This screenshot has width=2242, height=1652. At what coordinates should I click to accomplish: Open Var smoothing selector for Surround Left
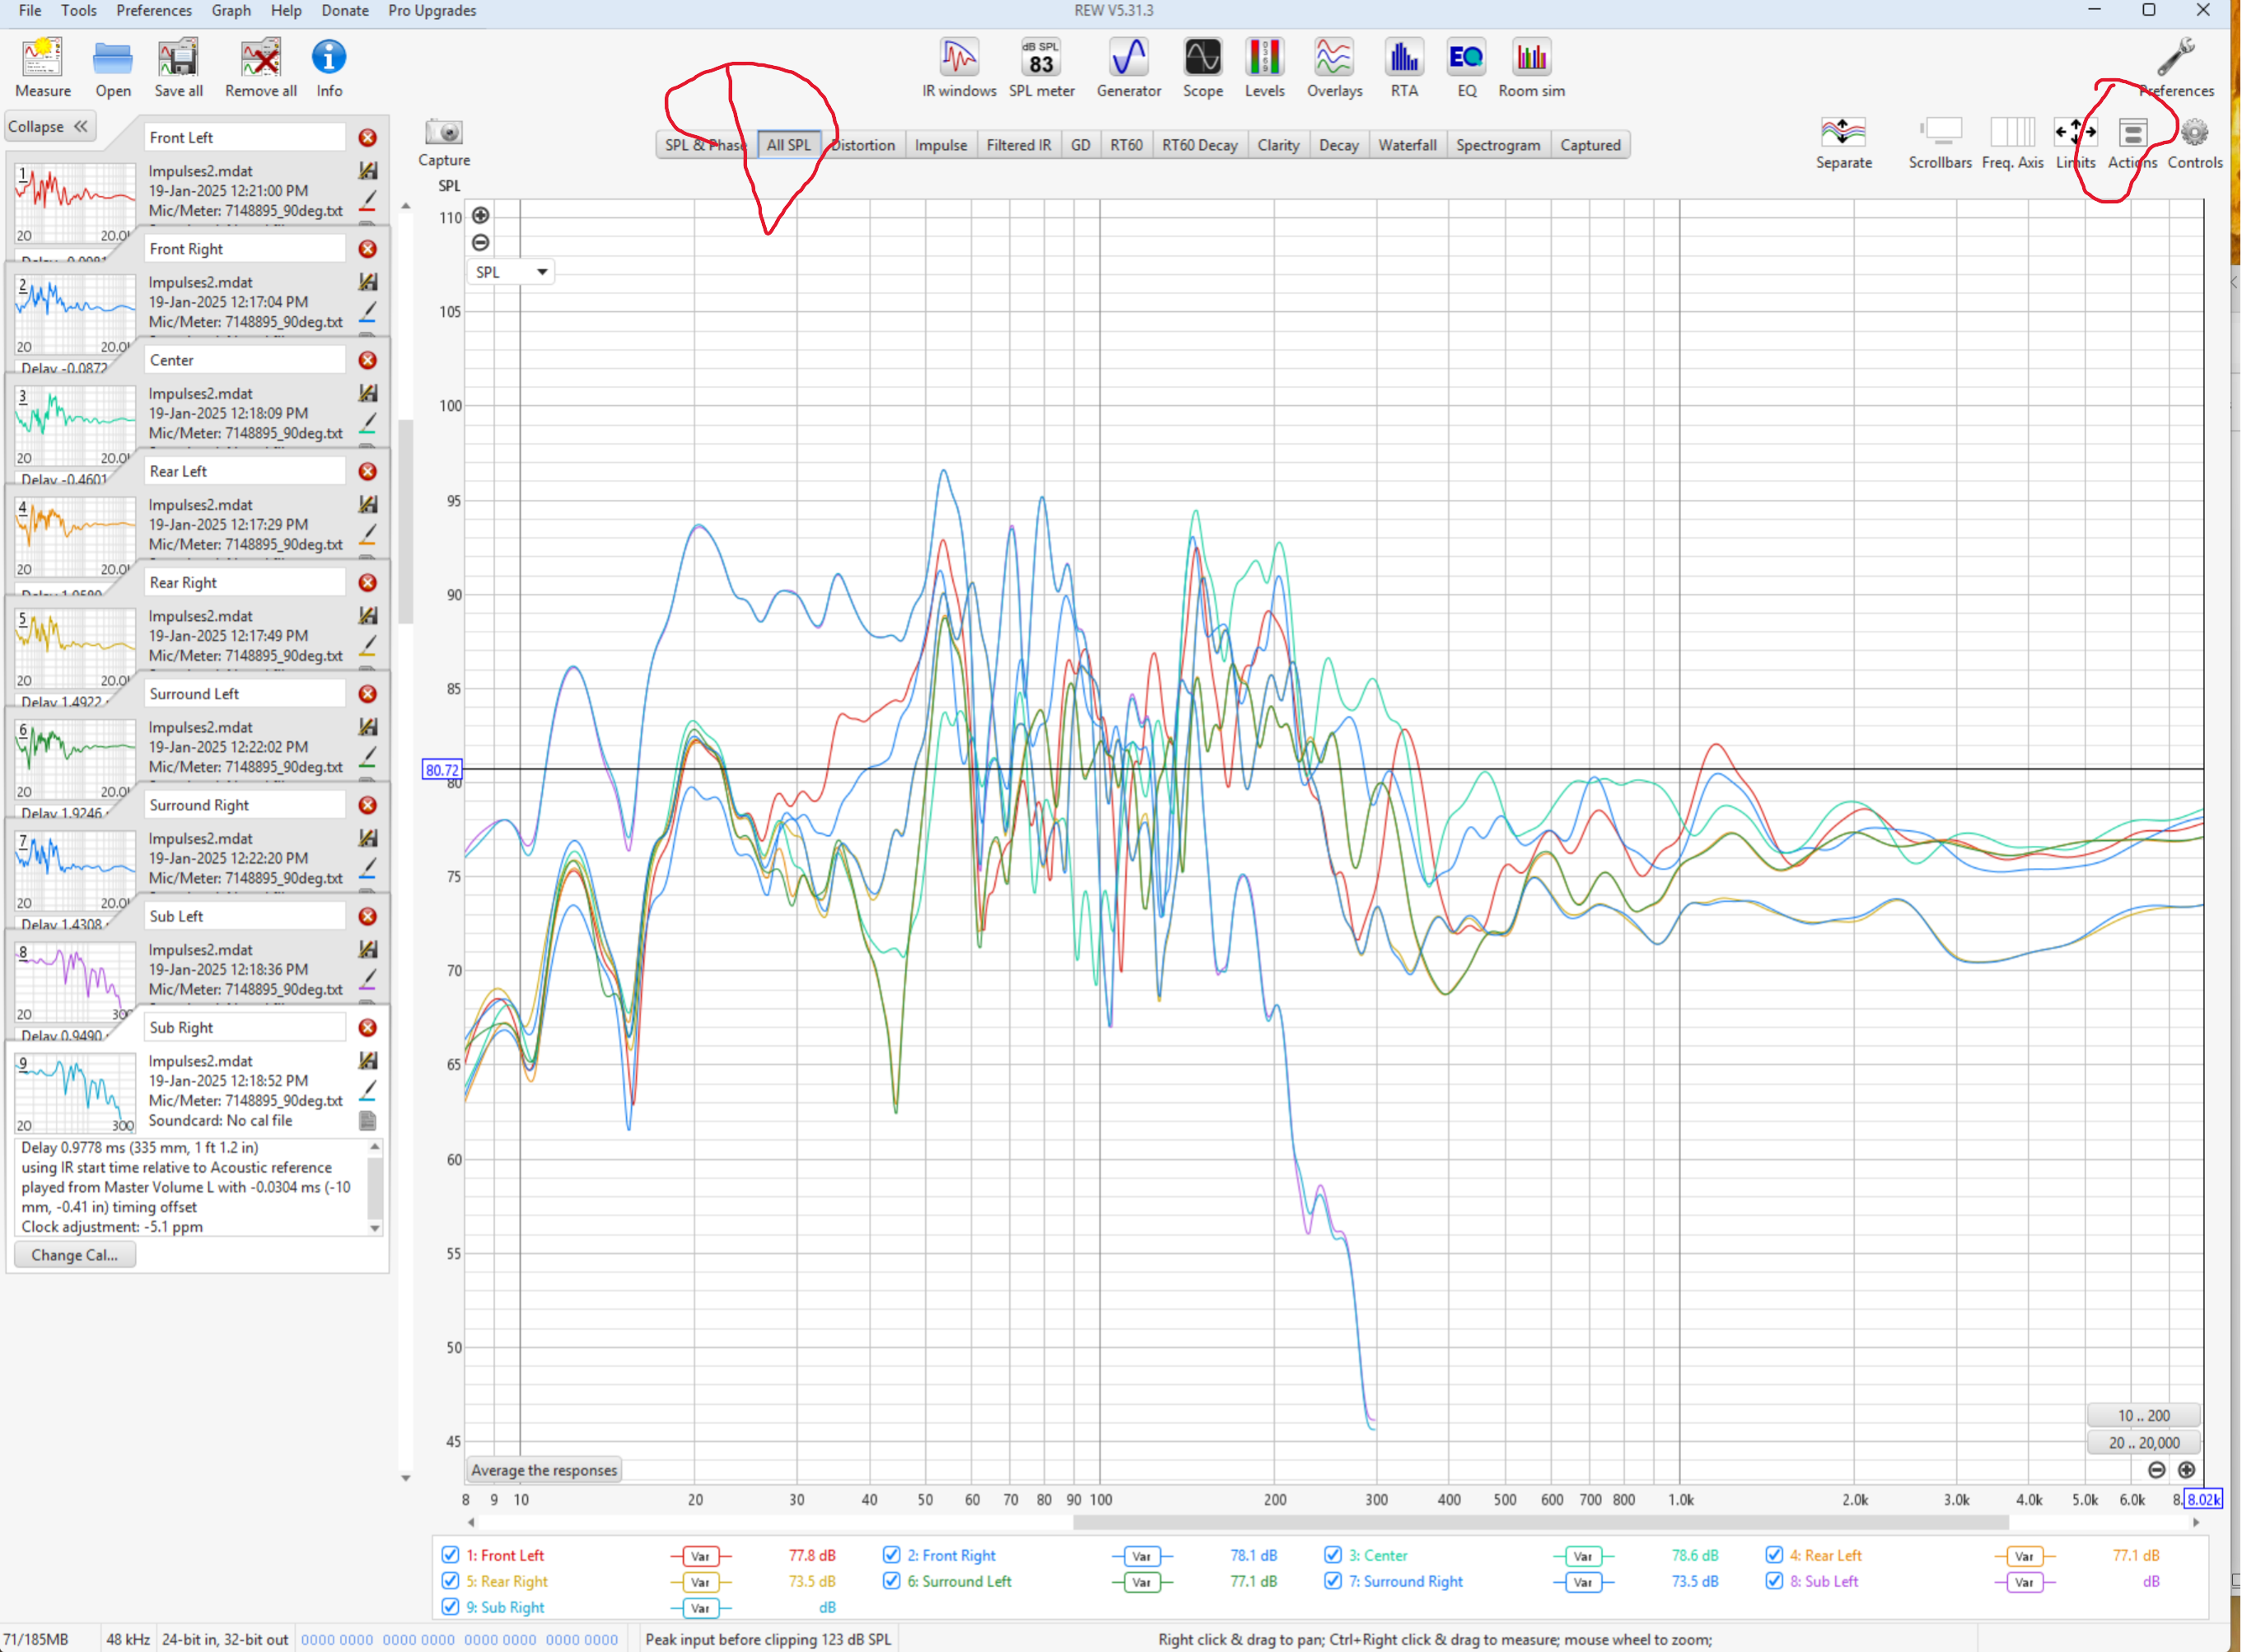(1141, 1582)
